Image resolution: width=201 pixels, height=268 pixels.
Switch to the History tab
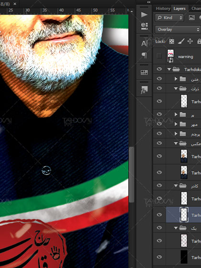click(x=163, y=9)
